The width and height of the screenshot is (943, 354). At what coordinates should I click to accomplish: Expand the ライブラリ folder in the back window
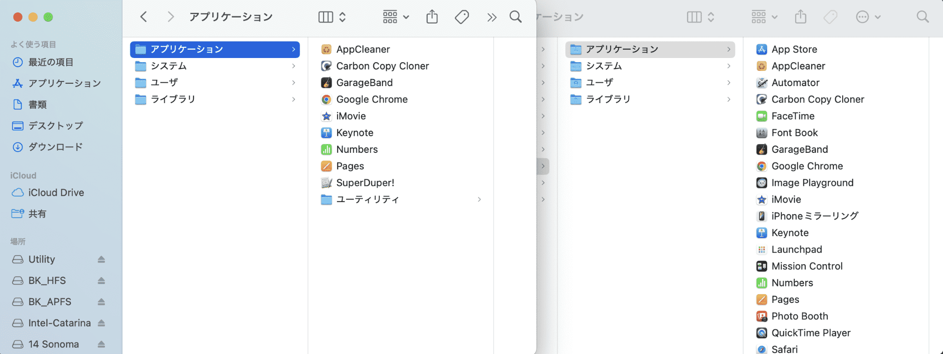pos(728,99)
